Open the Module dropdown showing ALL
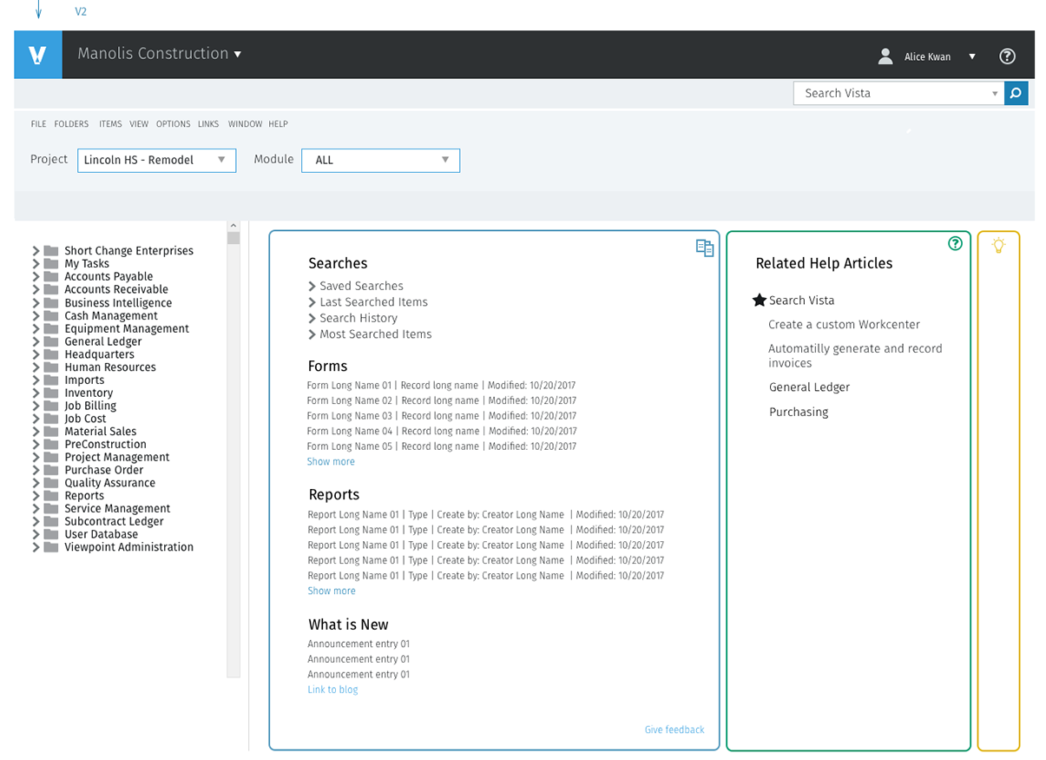 [380, 160]
